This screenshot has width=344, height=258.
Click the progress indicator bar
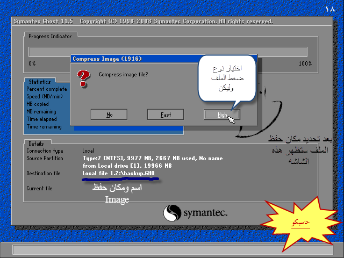[168, 52]
